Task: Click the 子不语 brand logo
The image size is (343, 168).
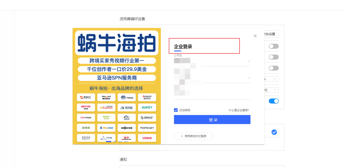Action: click(106, 138)
